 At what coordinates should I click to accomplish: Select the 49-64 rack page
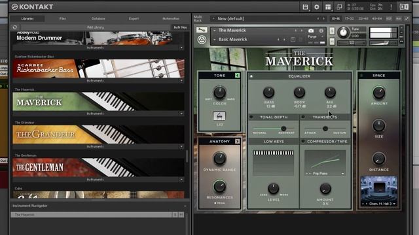[x=377, y=19]
